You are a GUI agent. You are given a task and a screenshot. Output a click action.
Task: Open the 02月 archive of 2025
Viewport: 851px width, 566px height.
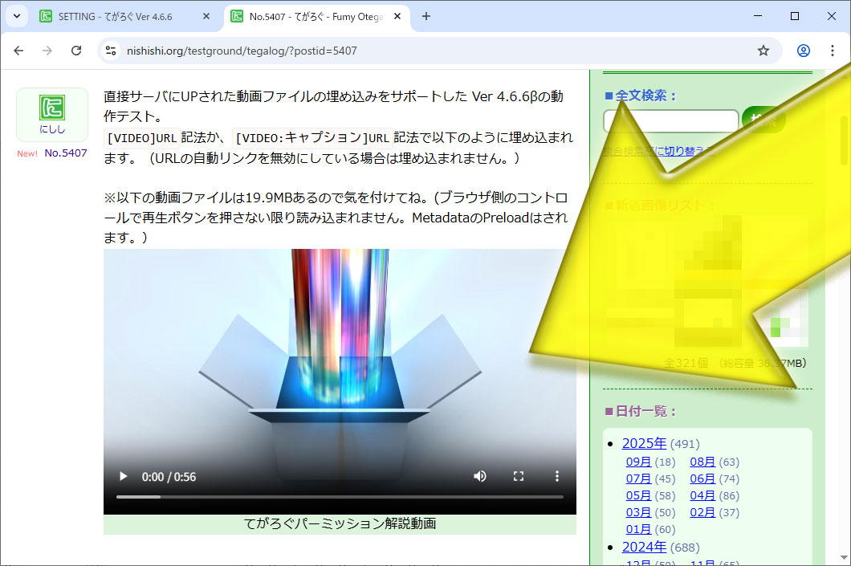702,512
